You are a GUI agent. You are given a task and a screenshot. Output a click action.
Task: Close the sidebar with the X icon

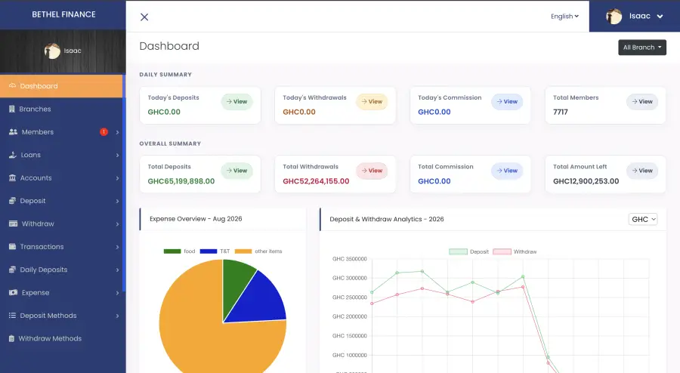144,17
